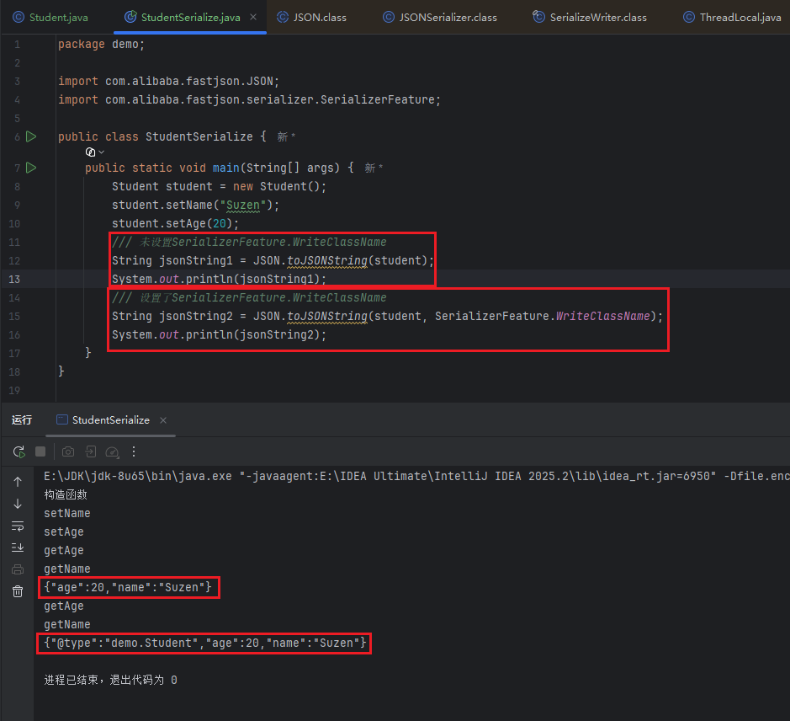This screenshot has height=721, width=790.
Task: Click the setName console output line
Action: pos(67,513)
